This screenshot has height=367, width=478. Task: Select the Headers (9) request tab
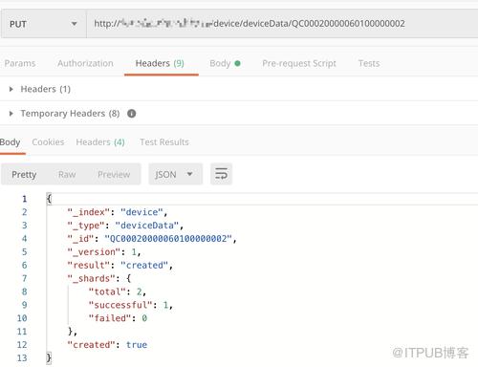point(160,63)
